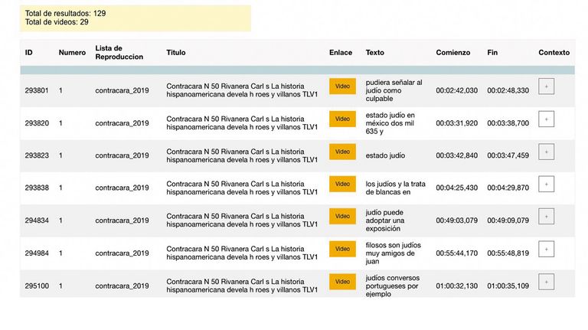Viewport: 588px width, 330px height.
Task: Click end time 00:02:48,330
Action: [508, 90]
